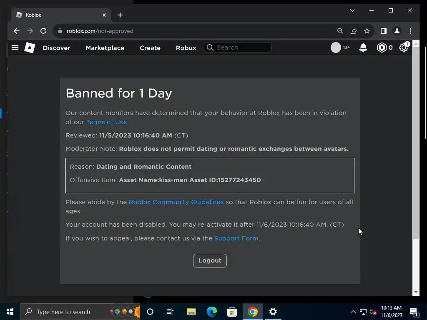
Task: Click the page scrollbar down arrow
Action: point(416,292)
